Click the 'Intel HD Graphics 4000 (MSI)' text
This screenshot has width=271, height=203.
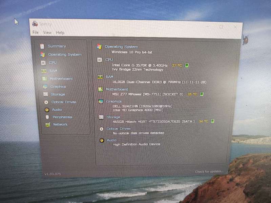[138, 110]
